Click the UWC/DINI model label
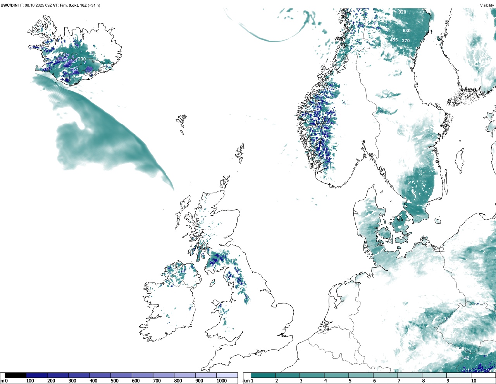Viewport: 496px width, 384px height. 10,5
